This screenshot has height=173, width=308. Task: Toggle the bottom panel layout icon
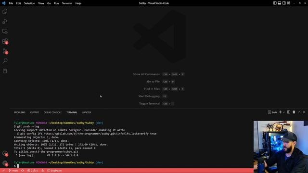point(279,3)
